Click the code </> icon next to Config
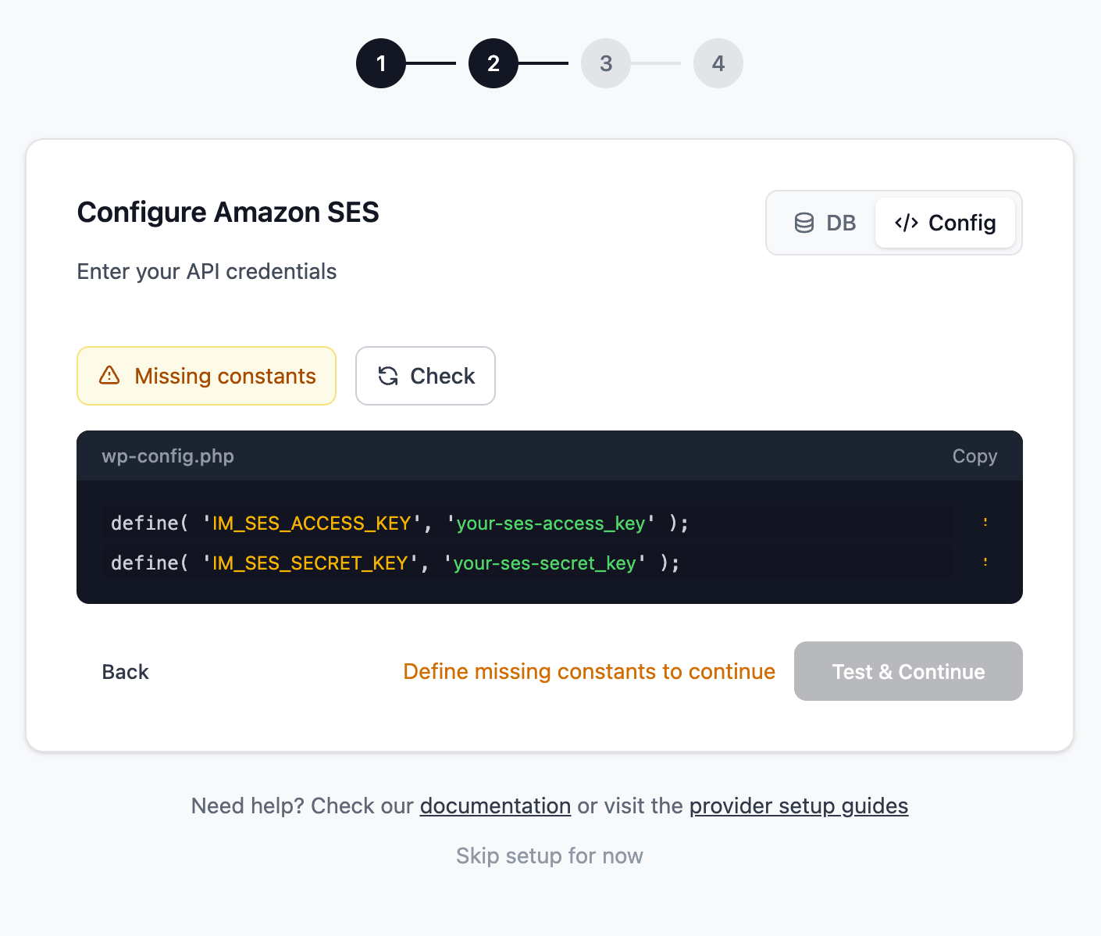The width and height of the screenshot is (1101, 936). pyautogui.click(x=905, y=223)
